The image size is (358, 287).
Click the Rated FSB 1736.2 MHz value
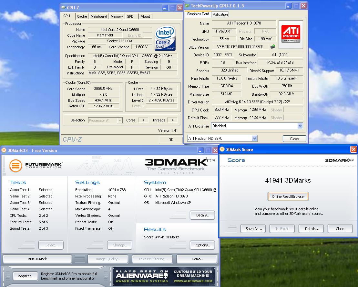(103, 106)
